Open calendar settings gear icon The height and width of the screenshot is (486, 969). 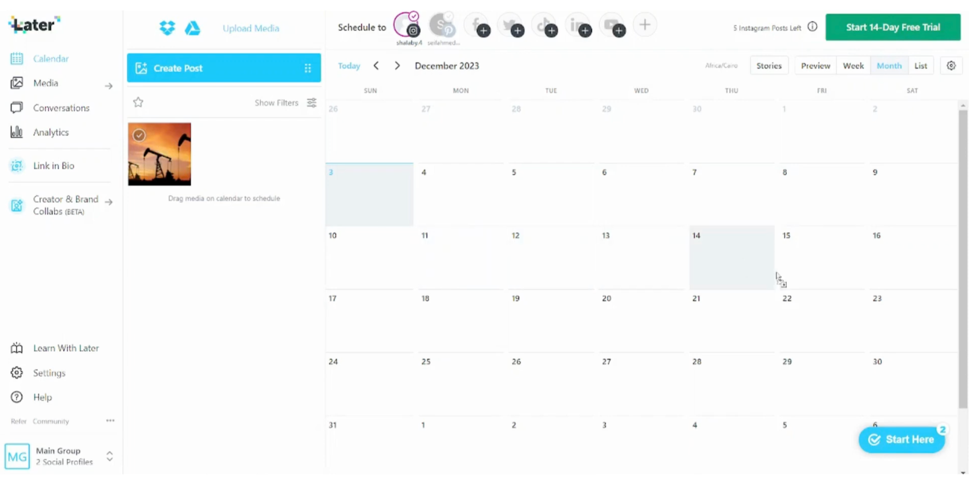click(x=951, y=66)
